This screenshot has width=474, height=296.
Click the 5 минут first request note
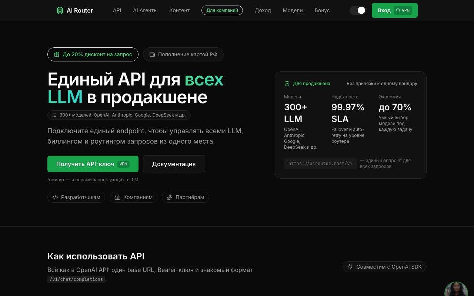(93, 180)
